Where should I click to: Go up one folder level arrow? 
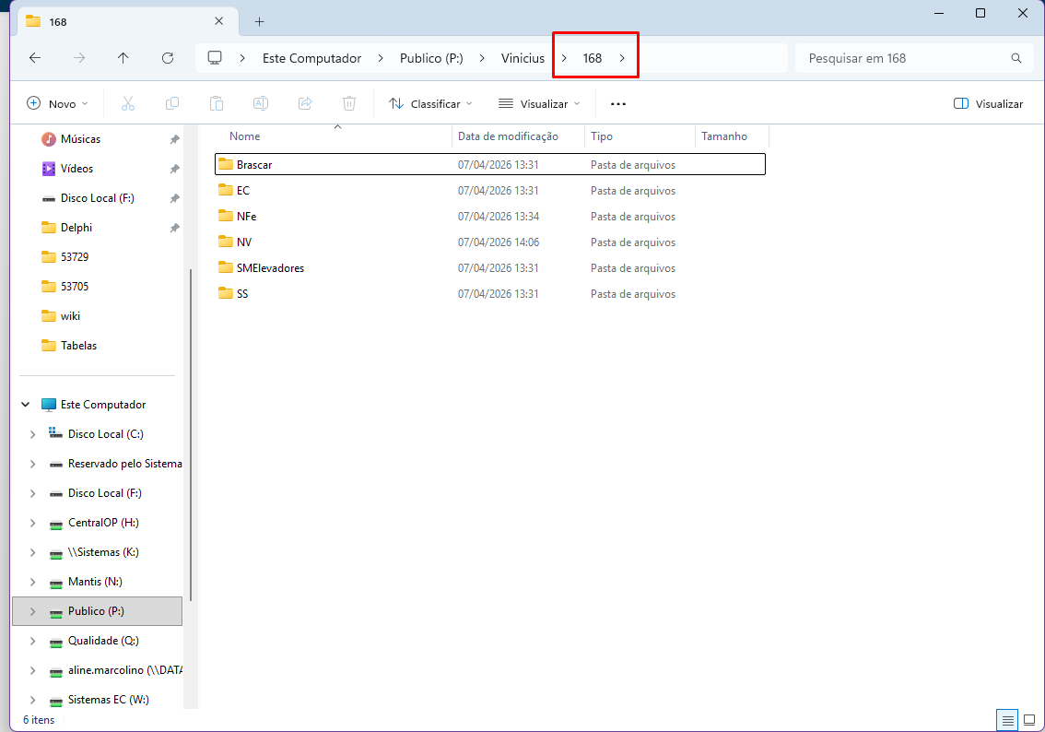[x=123, y=58]
